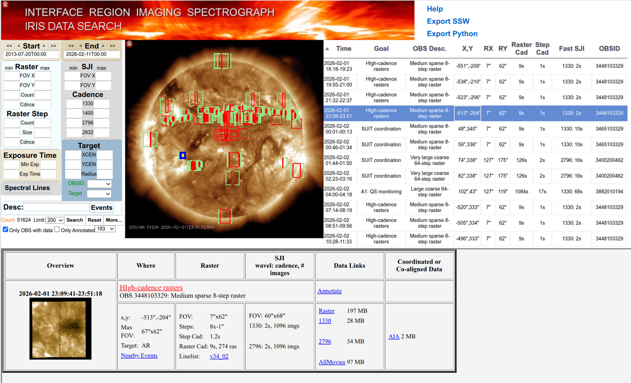
Task: Open the AIA wavelength 193 dropdown
Action: [105, 229]
